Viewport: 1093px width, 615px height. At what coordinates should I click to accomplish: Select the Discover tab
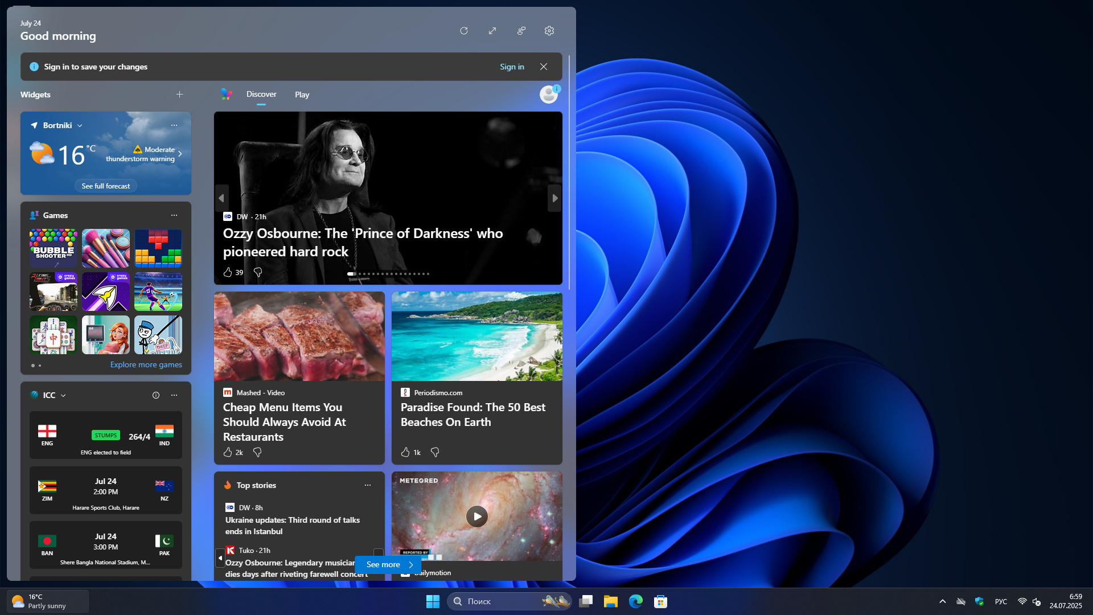coord(261,95)
